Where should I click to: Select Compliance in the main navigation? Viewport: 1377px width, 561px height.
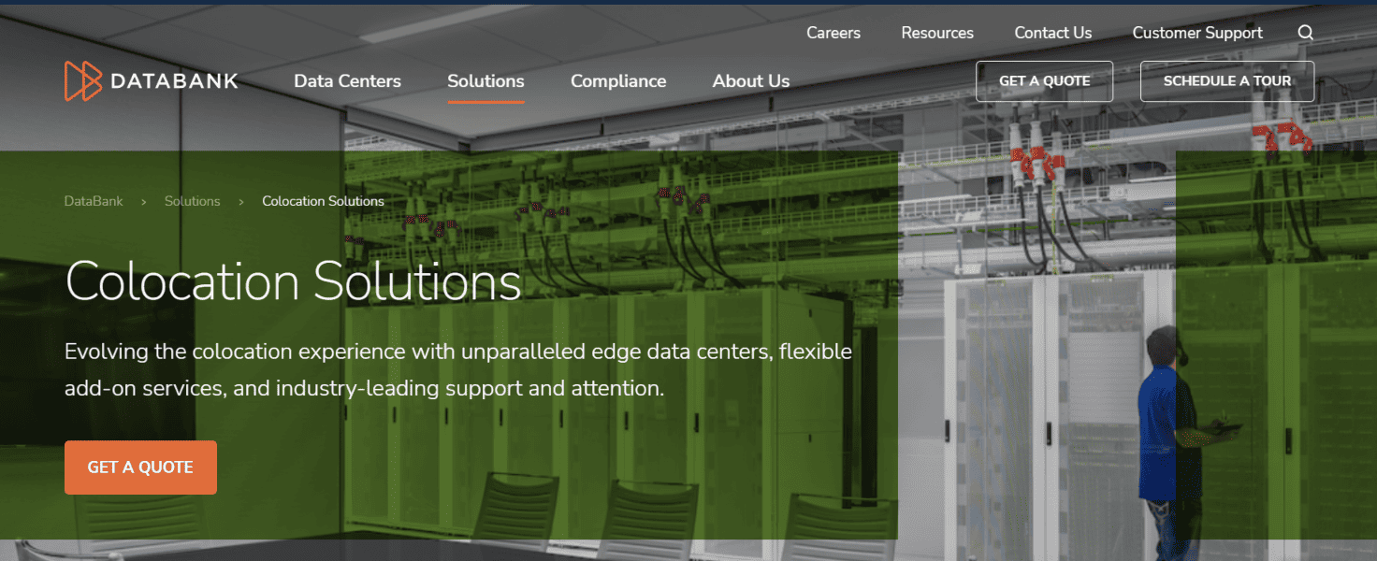(x=618, y=81)
